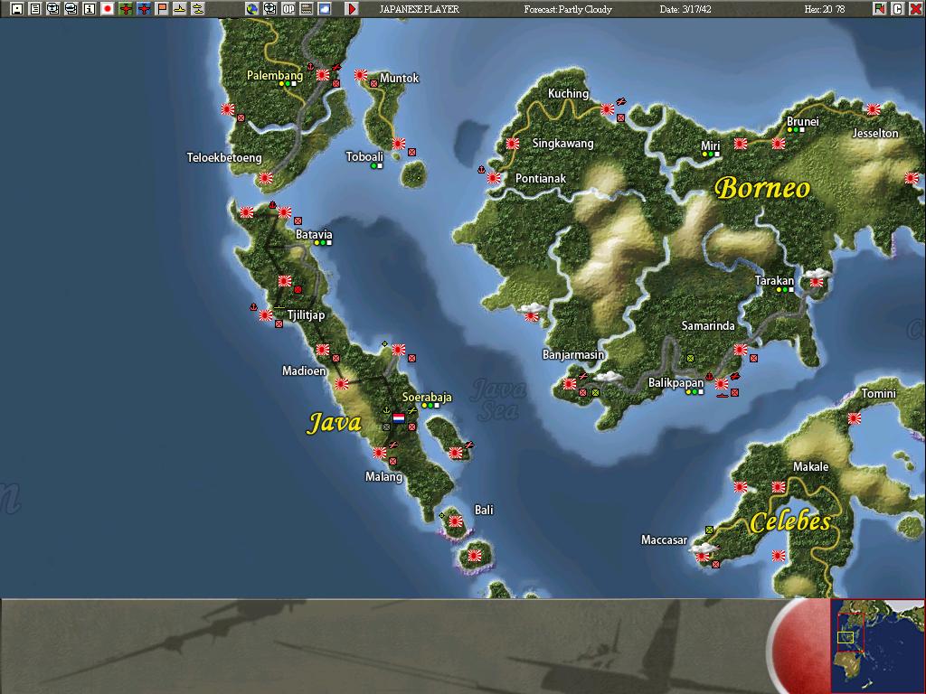
Task: Click the Japanese flag toolbar icon
Action: coord(108,9)
